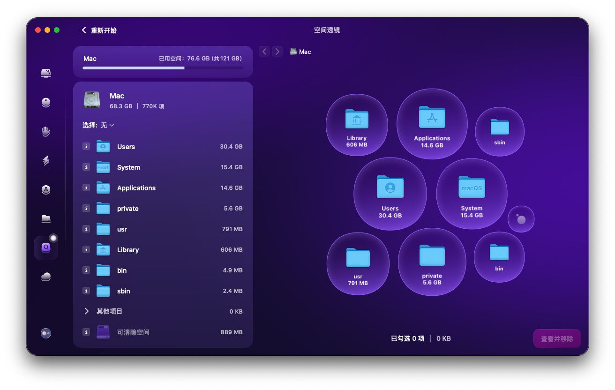Click 重新开始 to start over

tap(99, 30)
